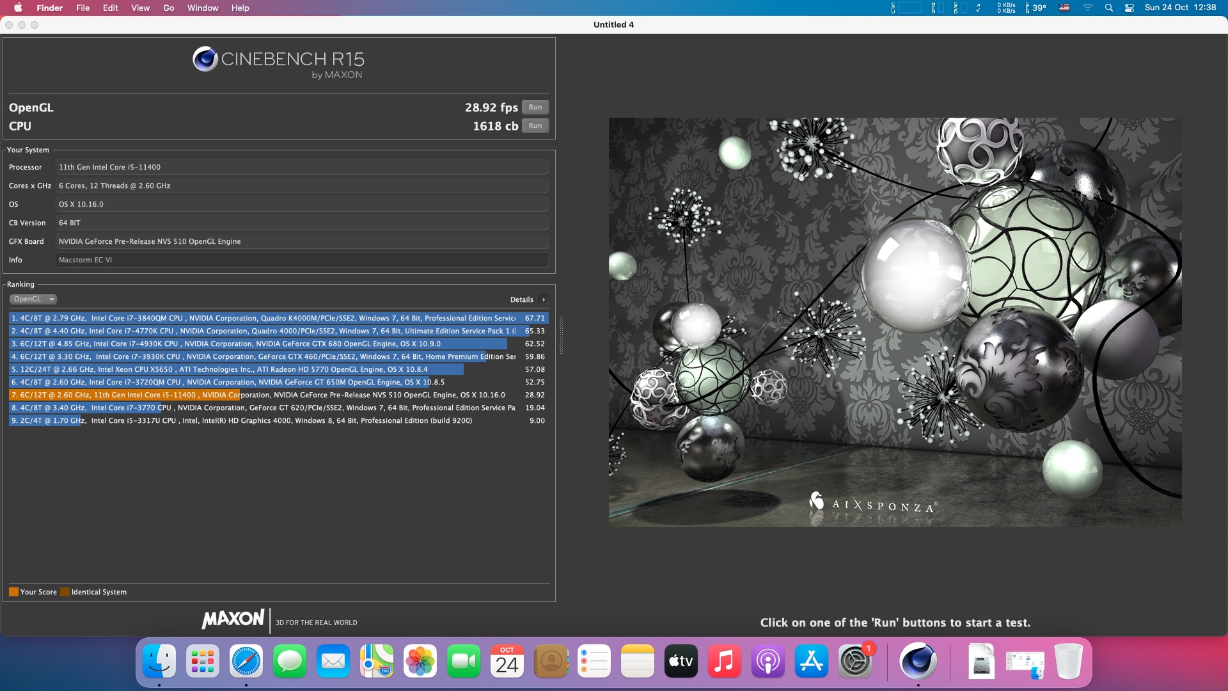This screenshot has height=691, width=1228.
Task: Launch App Store from the dock
Action: tap(811, 661)
